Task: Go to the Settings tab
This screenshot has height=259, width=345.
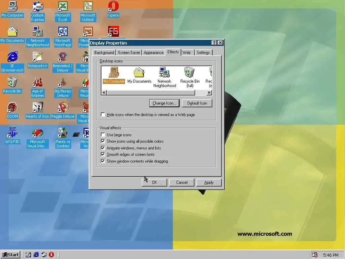Action: tap(203, 53)
